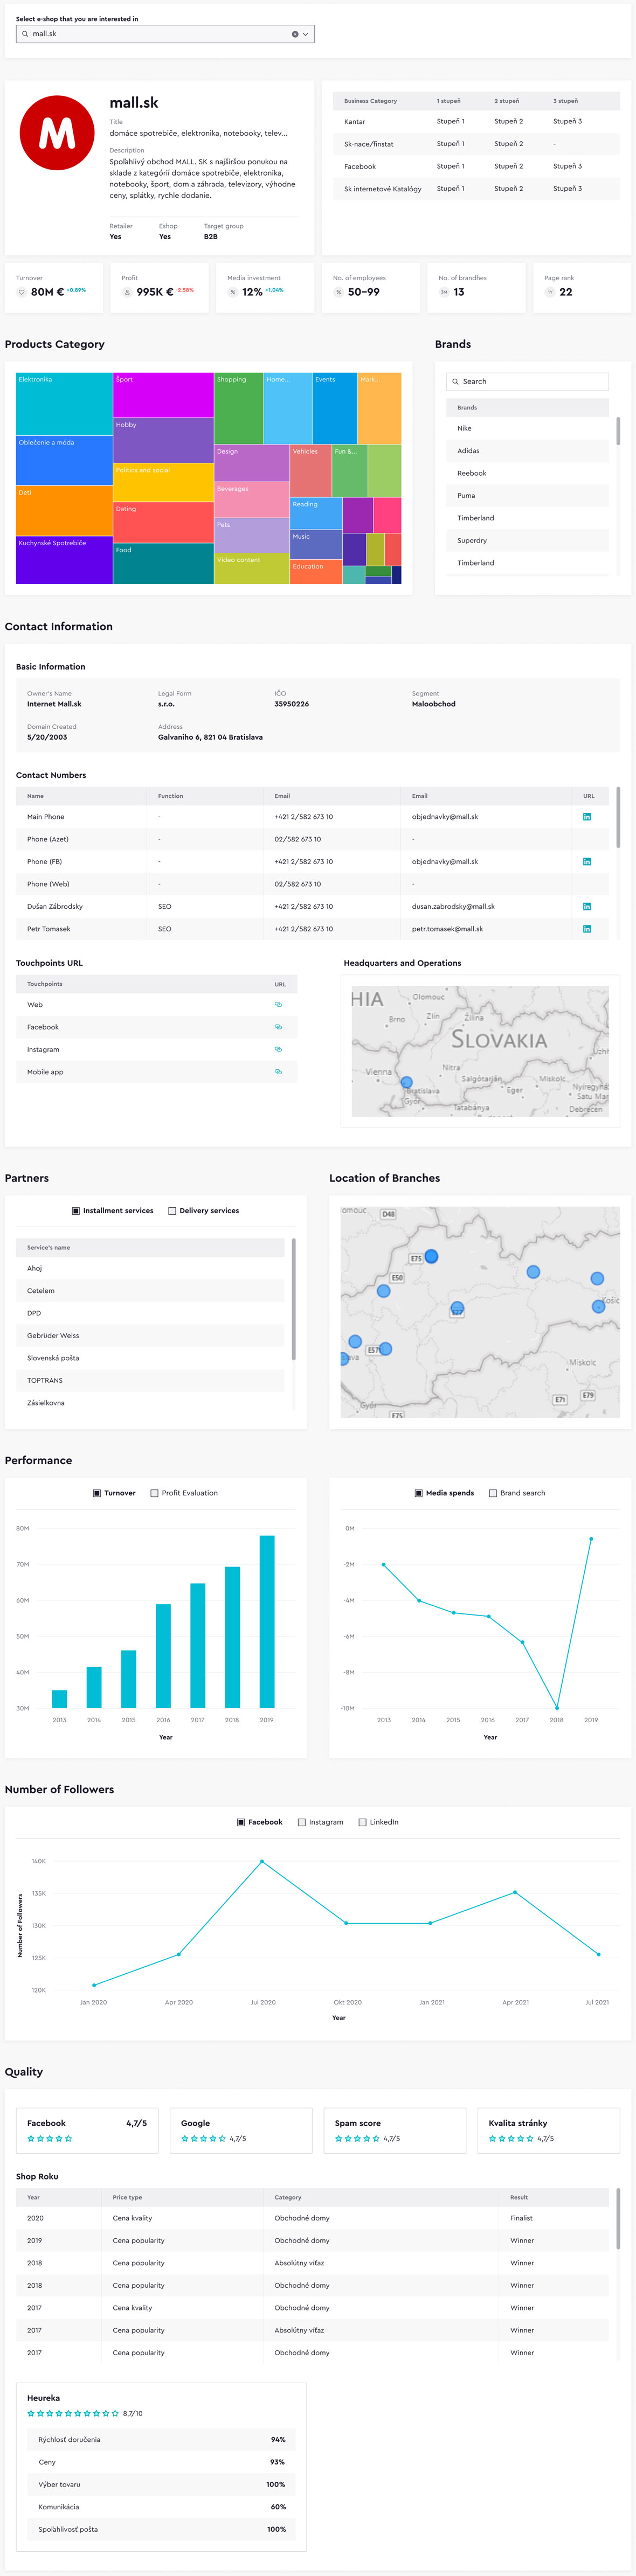
Task: Click the No. of employees icon
Action: 338,292
